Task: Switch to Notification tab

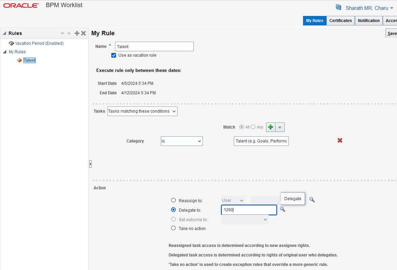Action: [x=368, y=21]
